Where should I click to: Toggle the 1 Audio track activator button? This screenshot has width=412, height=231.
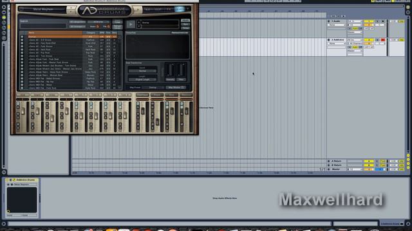(369, 21)
